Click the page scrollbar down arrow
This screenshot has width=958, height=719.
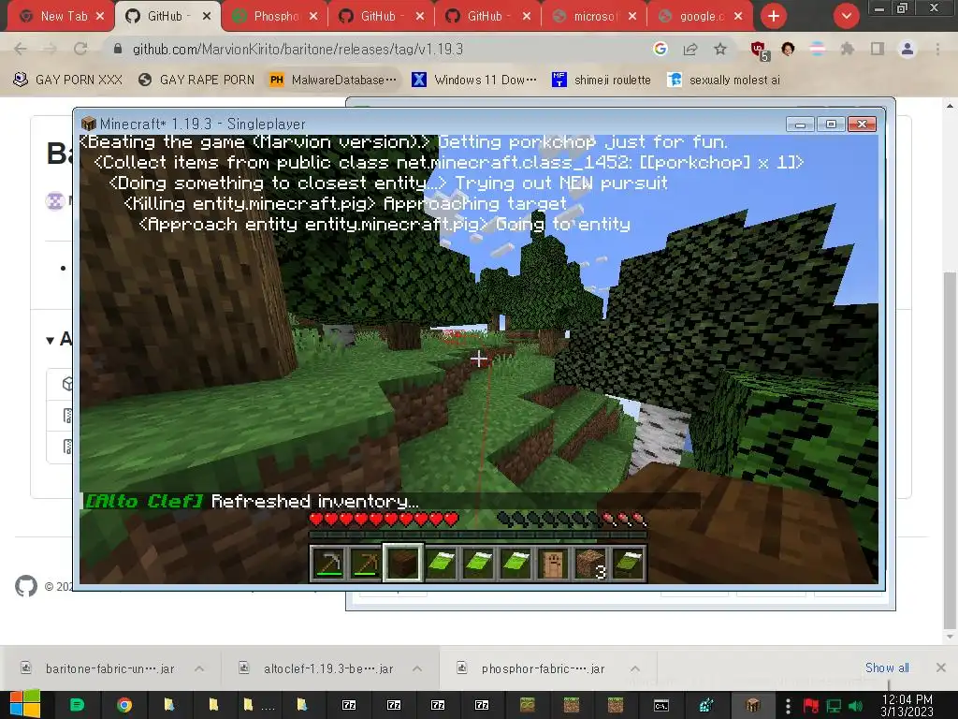tap(950, 637)
